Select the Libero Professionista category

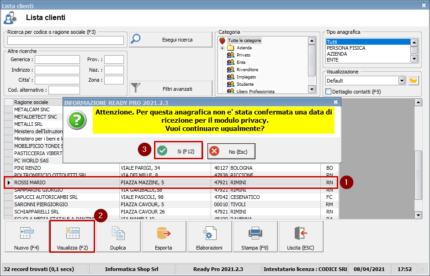tap(255, 91)
